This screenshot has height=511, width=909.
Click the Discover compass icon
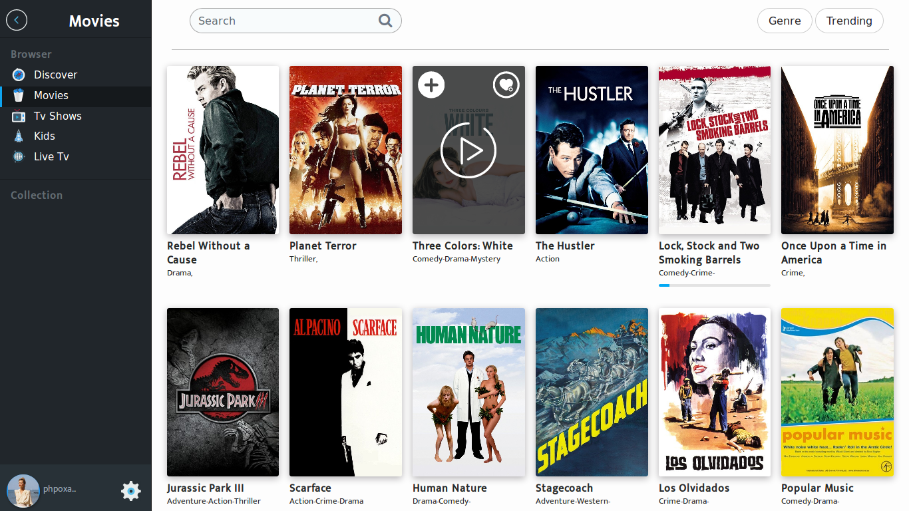(19, 75)
